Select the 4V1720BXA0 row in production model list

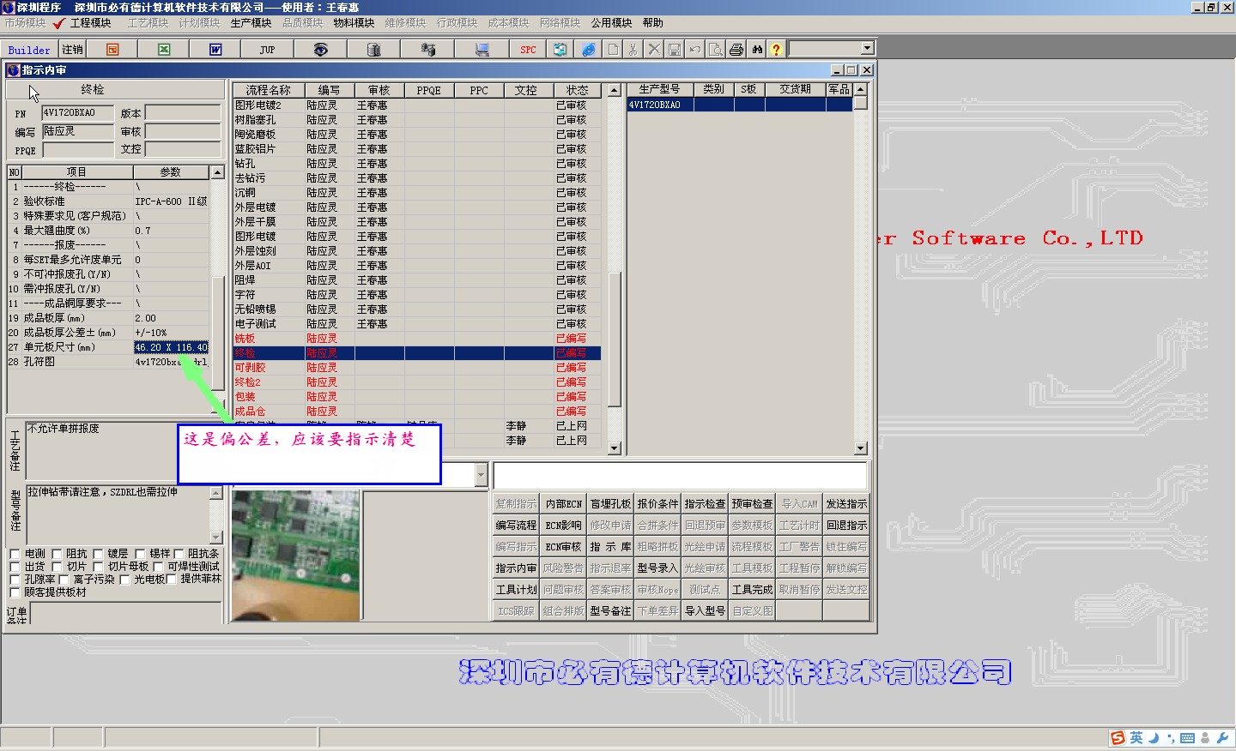[x=740, y=105]
